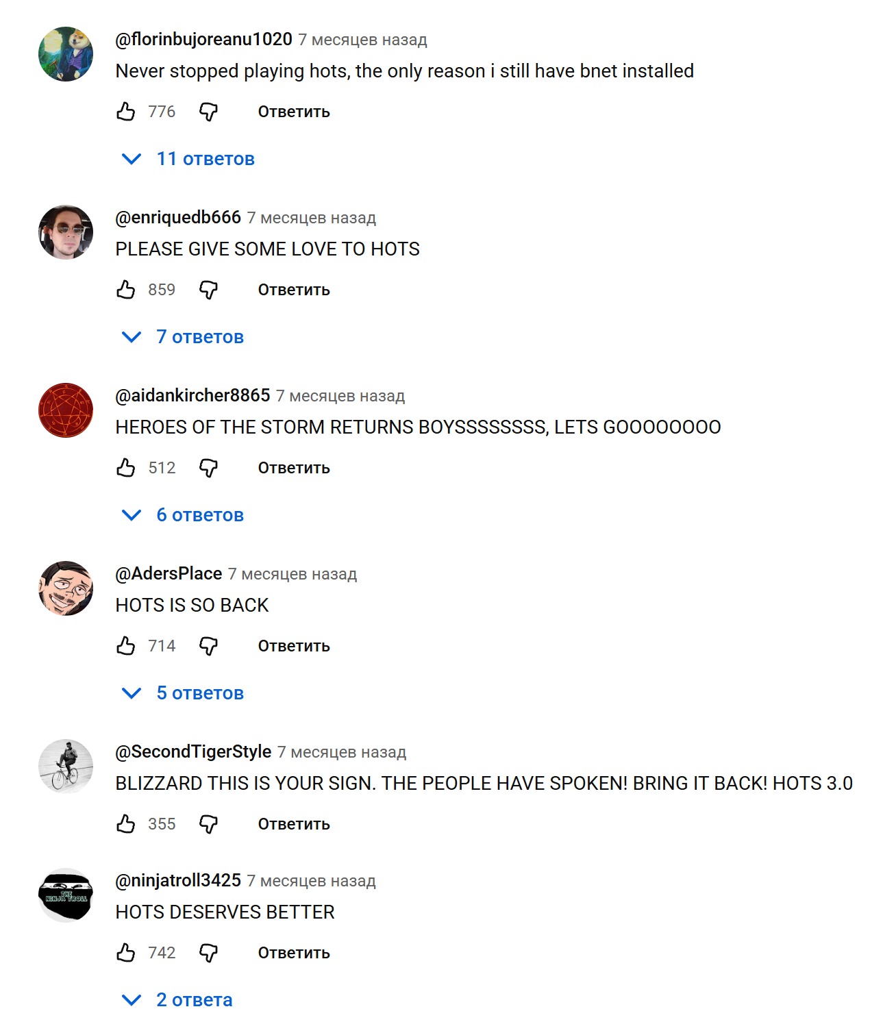Open @aidankircher8865 channel username link
896x1009 pixels.
(192, 395)
